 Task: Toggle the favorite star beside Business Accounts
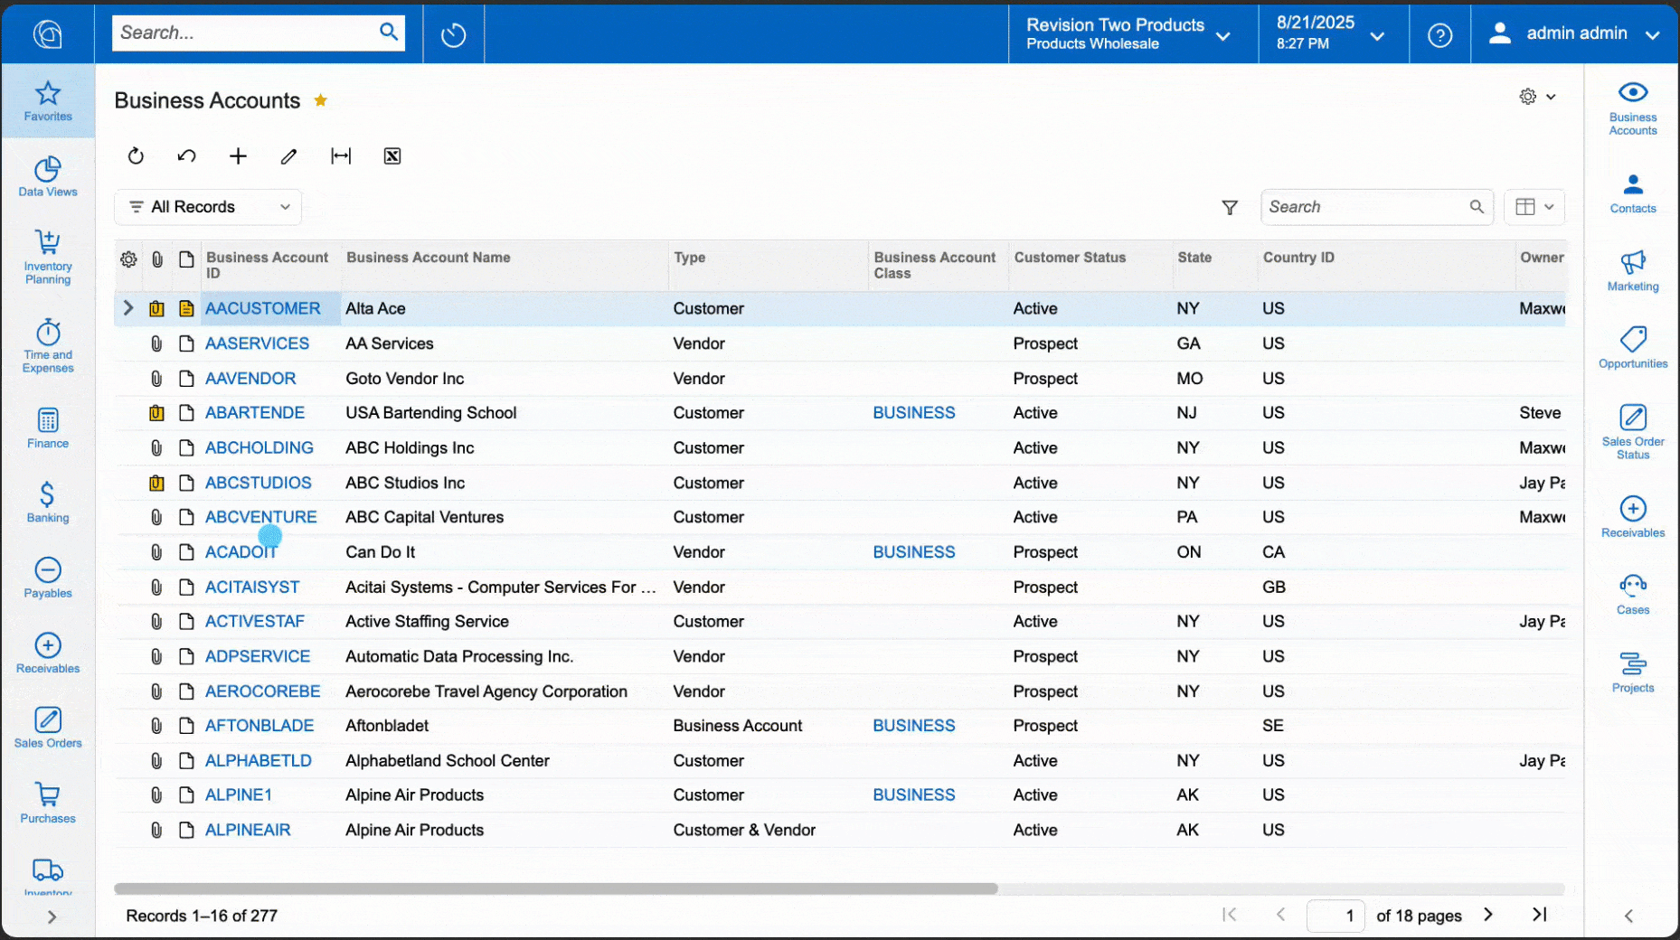[x=320, y=100]
